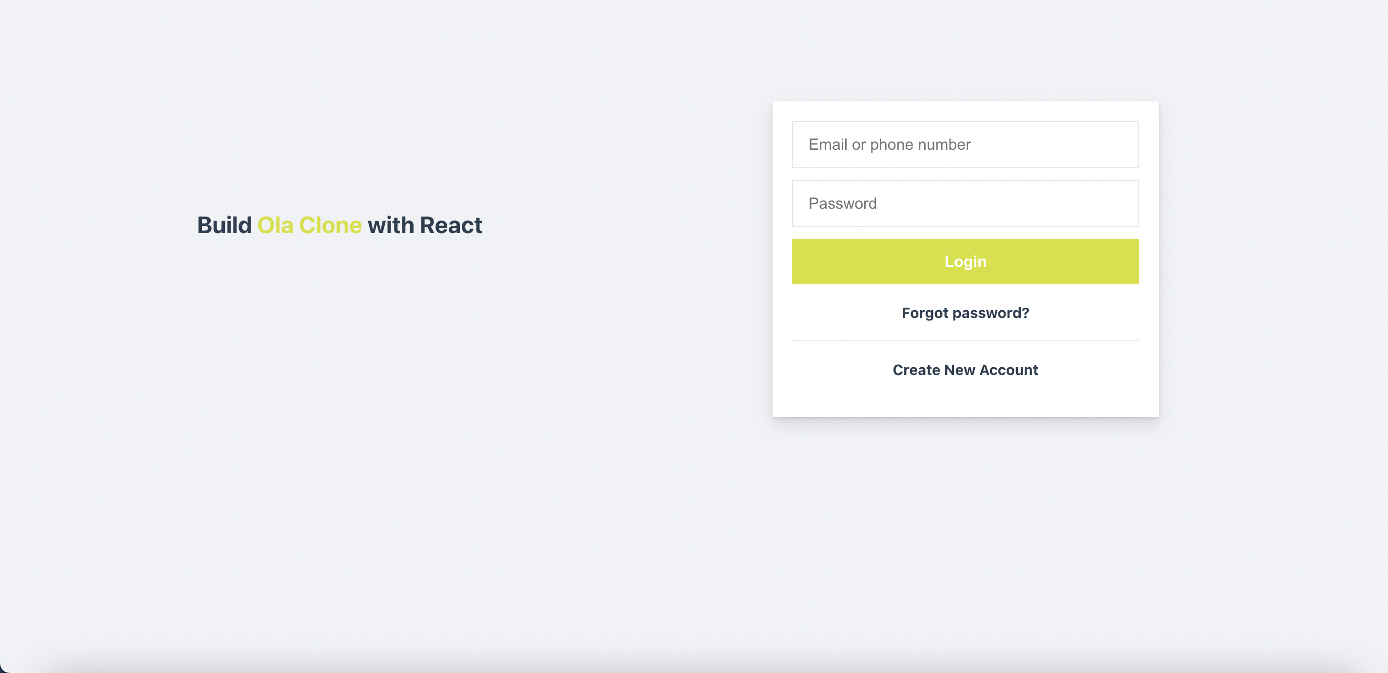Click the word 'React' in the heading
Viewport: 1388px width, 673px height.
[x=451, y=225]
